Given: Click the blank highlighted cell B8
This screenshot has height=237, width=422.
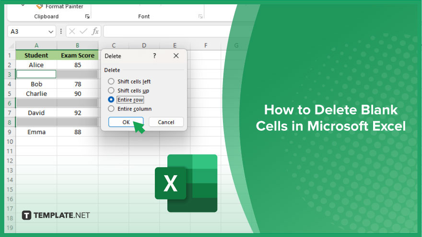Looking at the screenshot, I should coord(78,122).
